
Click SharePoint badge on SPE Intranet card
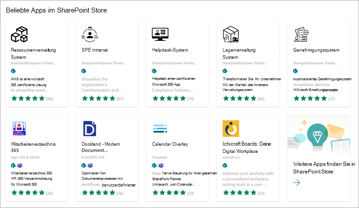tap(84, 71)
